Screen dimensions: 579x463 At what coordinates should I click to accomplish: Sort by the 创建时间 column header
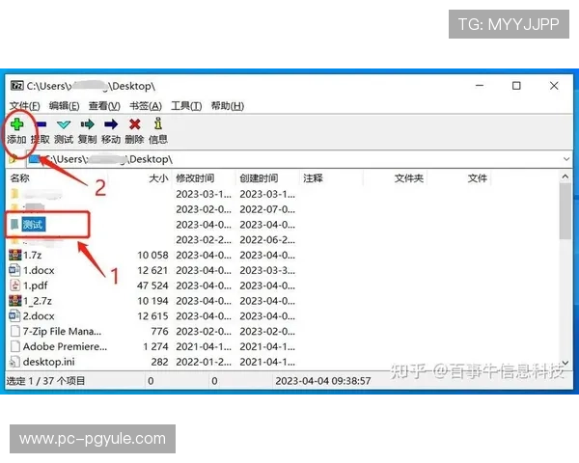[259, 178]
